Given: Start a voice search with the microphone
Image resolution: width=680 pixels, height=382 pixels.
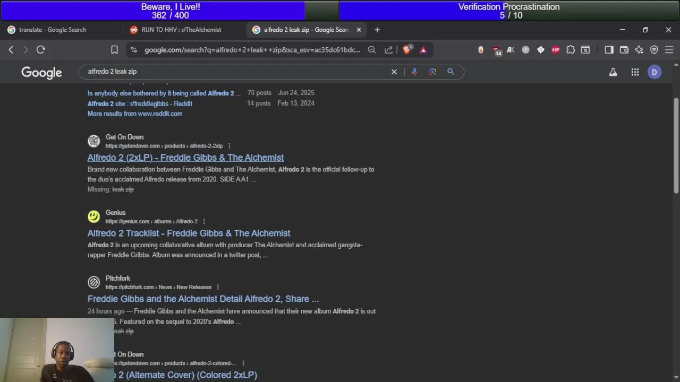Looking at the screenshot, I should tap(414, 72).
